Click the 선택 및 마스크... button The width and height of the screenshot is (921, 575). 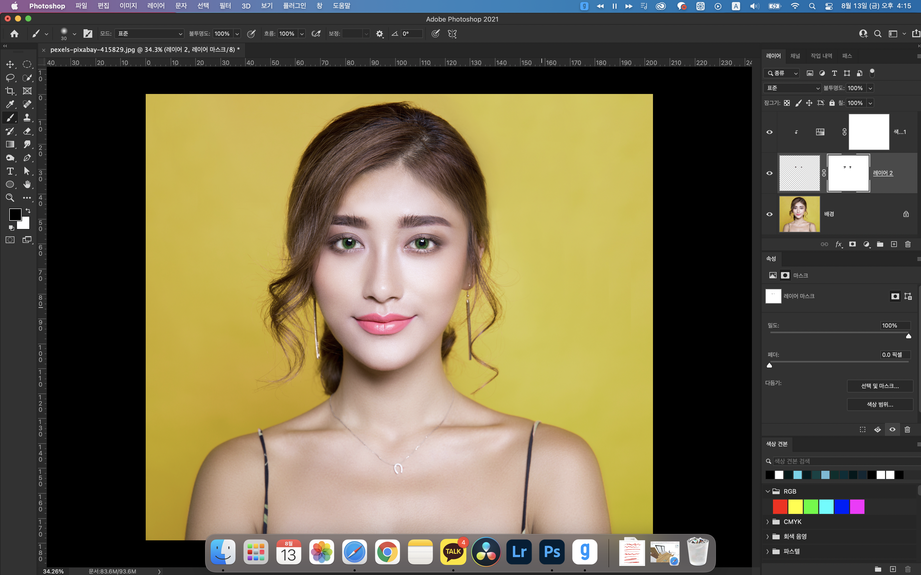pos(880,386)
